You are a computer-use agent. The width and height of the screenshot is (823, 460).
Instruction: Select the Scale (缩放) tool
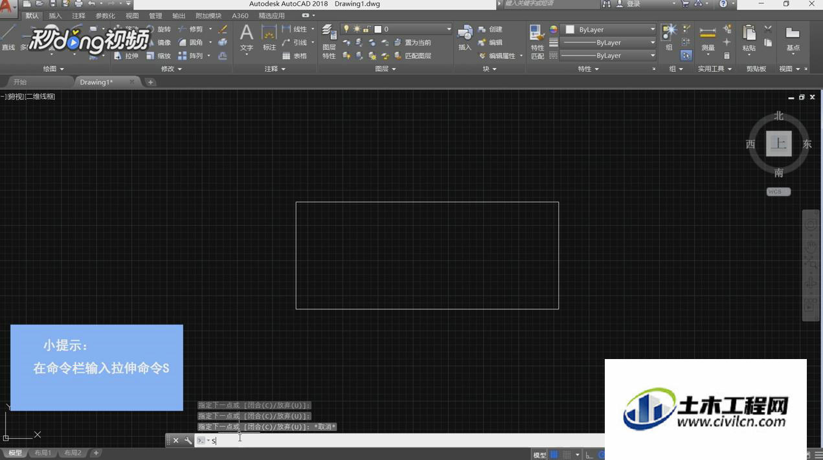[159, 56]
